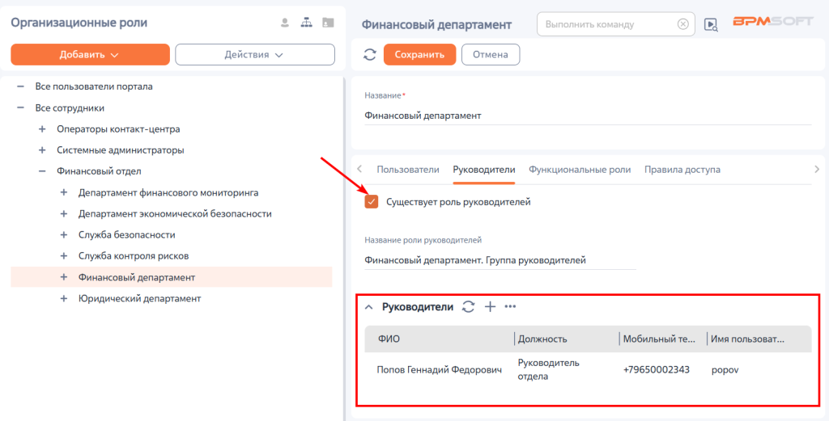Click phone number +79650002343
The height and width of the screenshot is (421, 829).
click(x=656, y=370)
